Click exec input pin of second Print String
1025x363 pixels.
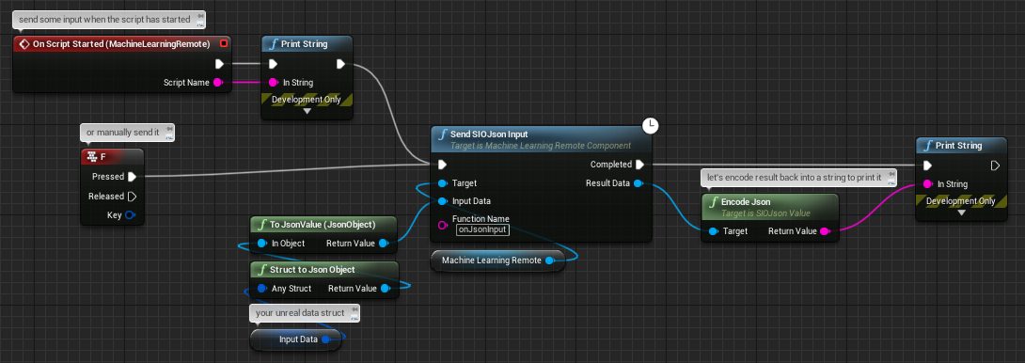click(927, 166)
